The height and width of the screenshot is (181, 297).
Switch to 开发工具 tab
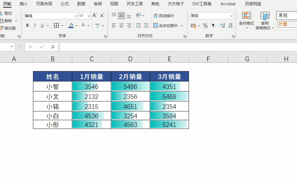pos(135,4)
